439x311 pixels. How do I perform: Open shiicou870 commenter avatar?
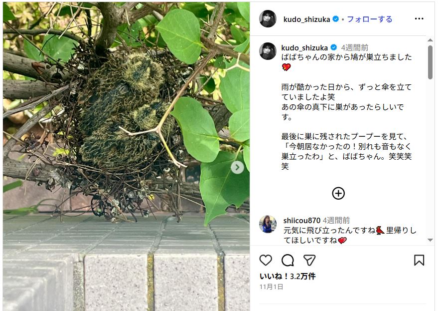point(268,224)
